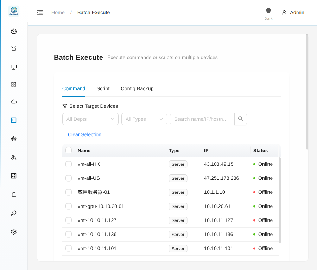Check the vmt-gpu-10.10.20.61 row checkbox
The width and height of the screenshot is (317, 270).
pyautogui.click(x=69, y=206)
